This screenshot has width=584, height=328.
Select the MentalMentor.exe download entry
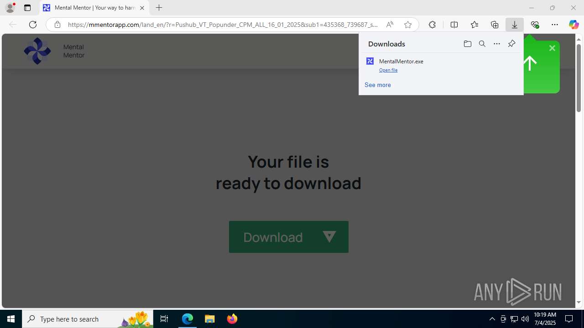(x=441, y=65)
